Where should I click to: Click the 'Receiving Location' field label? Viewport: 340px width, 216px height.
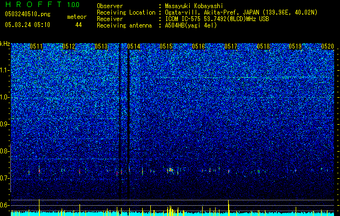coord(126,12)
